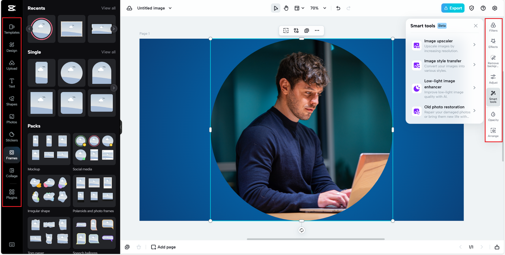The width and height of the screenshot is (505, 255).
Task: Click the Export button
Action: pyautogui.click(x=453, y=8)
